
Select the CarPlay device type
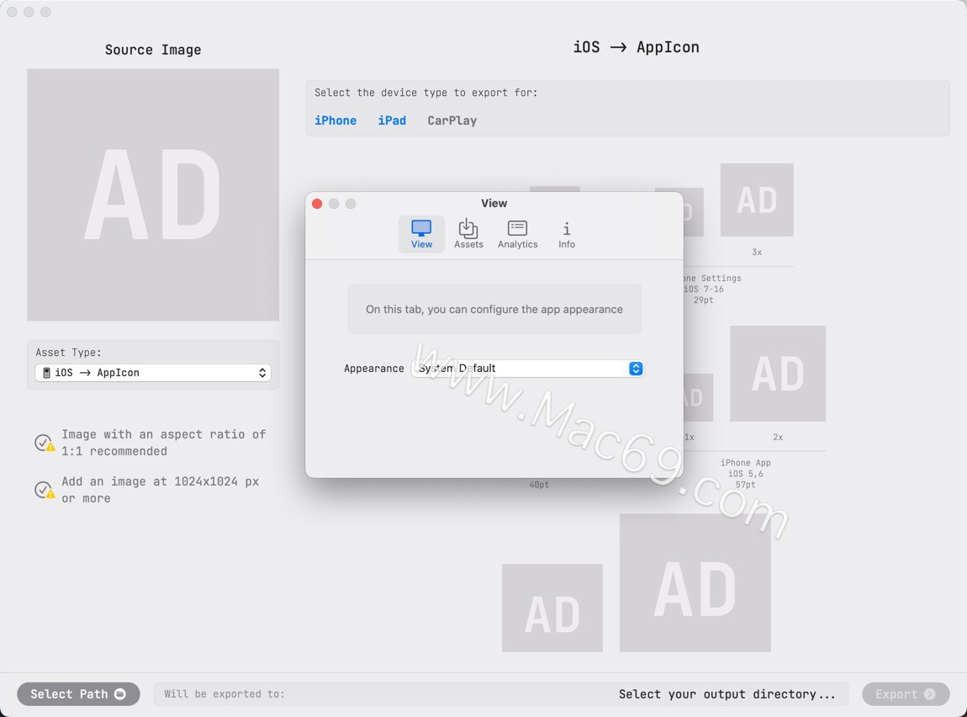tap(452, 119)
